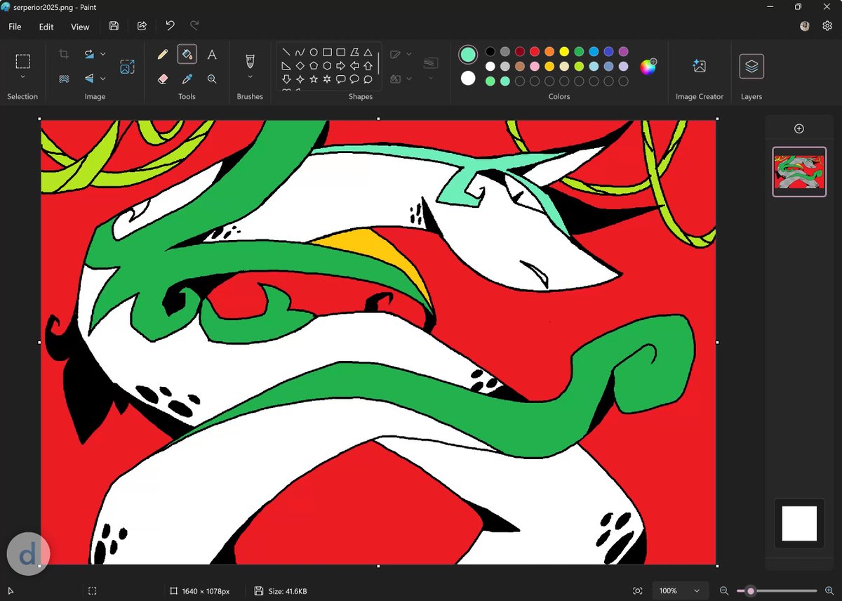
Task: Choose the Hexagon shape
Action: coord(327,65)
